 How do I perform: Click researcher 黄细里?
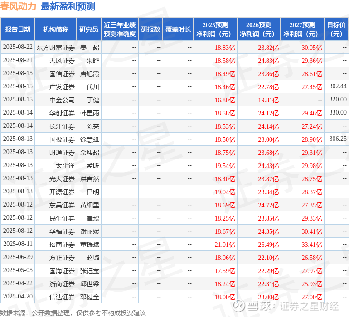90,205
